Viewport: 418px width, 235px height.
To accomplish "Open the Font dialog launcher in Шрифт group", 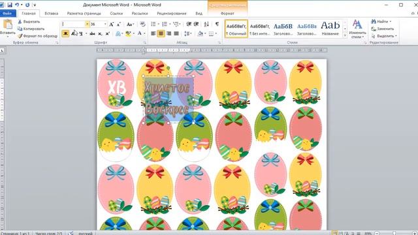I will (145, 42).
